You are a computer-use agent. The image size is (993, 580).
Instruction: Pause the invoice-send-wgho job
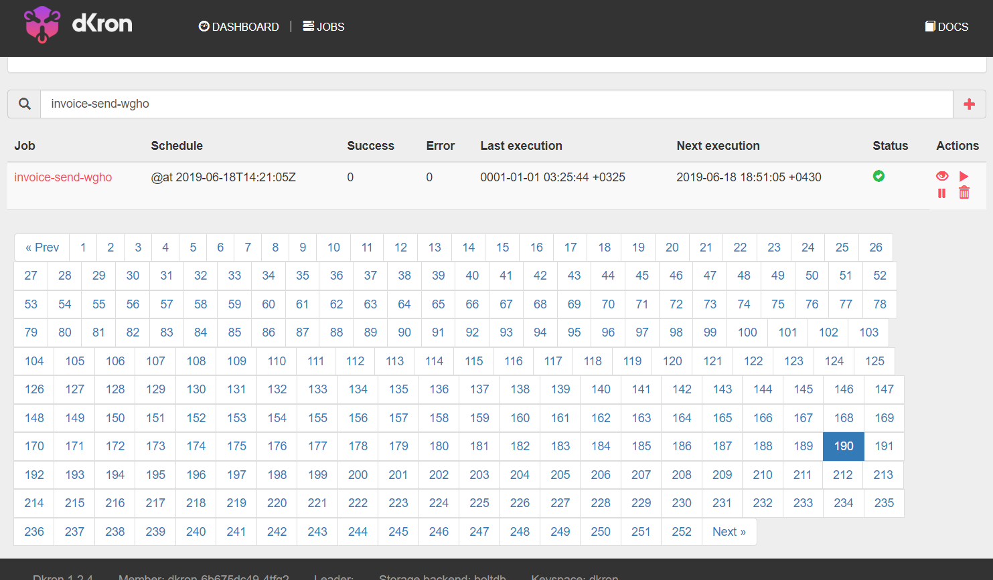click(942, 193)
